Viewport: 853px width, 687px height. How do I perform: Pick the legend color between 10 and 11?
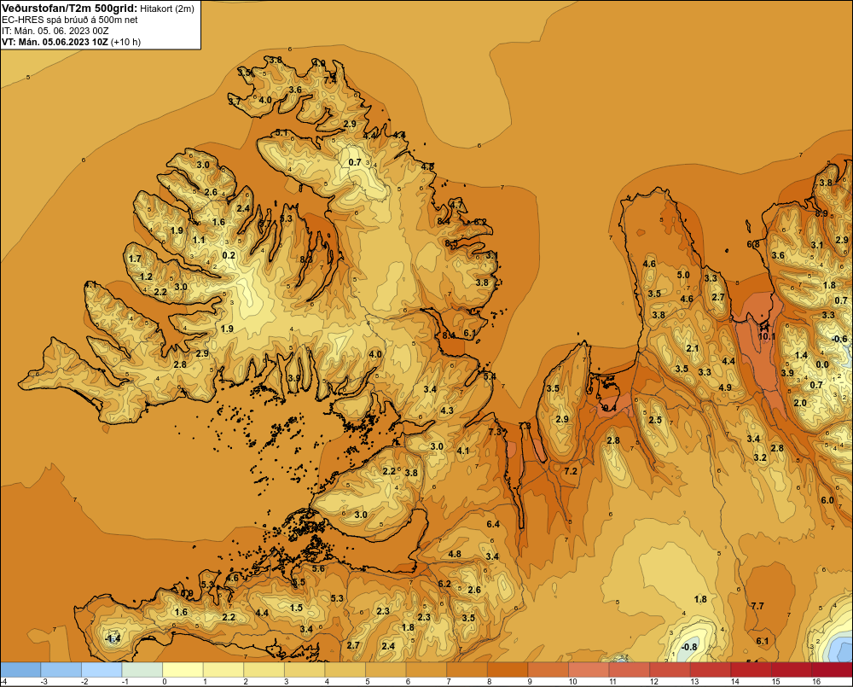click(589, 669)
